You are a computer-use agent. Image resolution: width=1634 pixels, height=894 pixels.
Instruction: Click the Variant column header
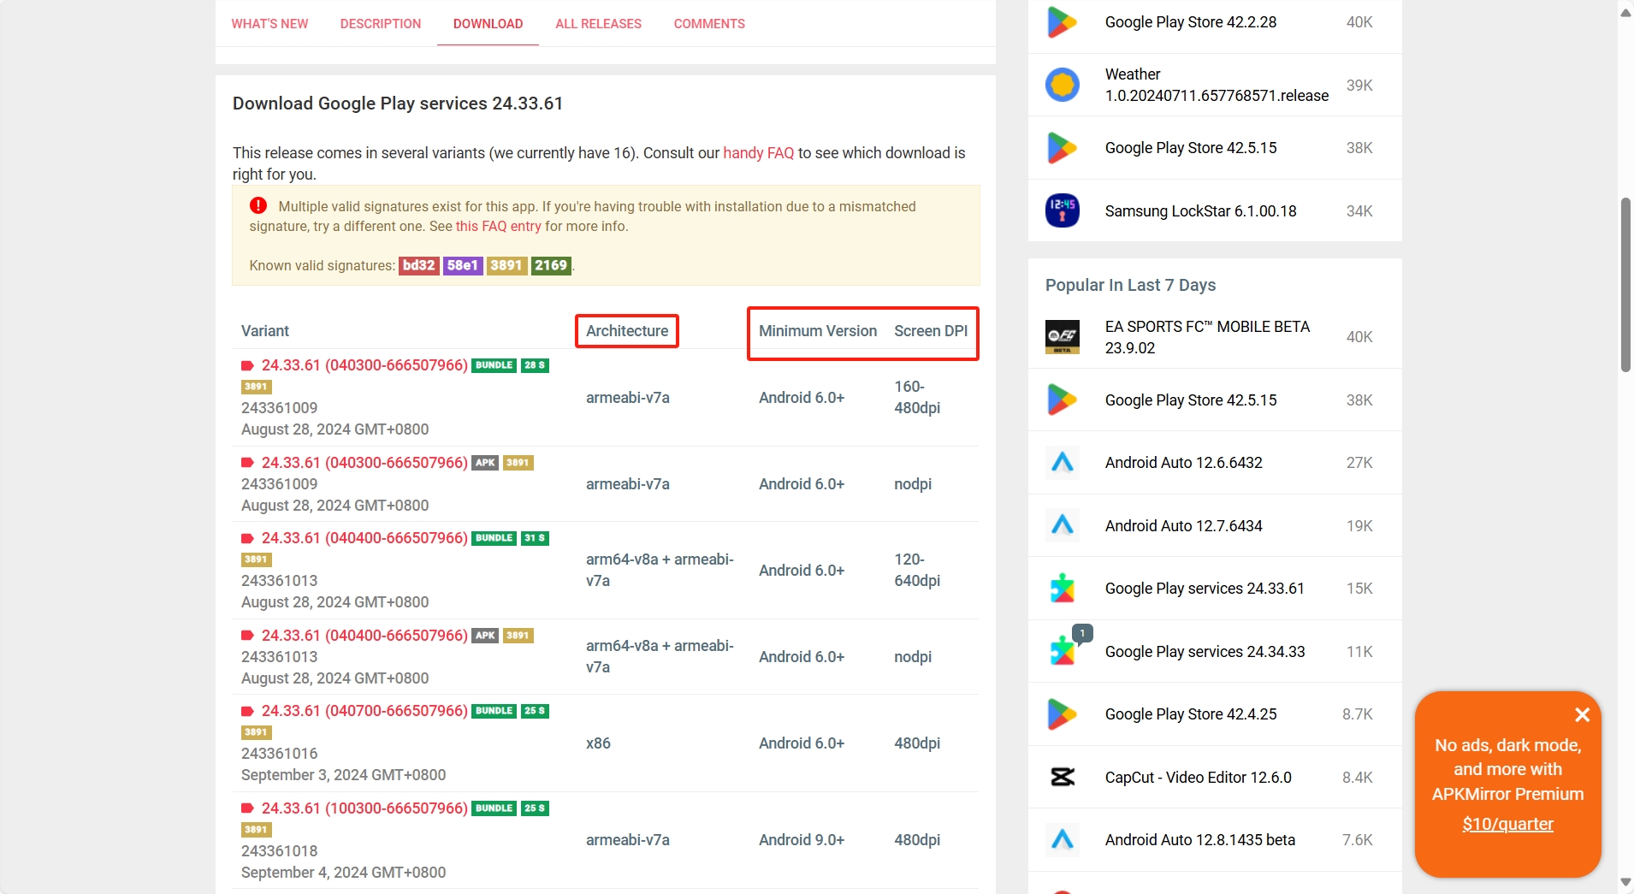click(265, 331)
